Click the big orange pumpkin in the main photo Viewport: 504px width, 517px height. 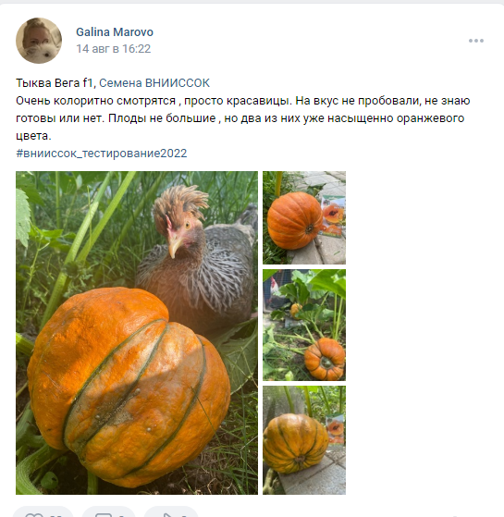click(129, 387)
